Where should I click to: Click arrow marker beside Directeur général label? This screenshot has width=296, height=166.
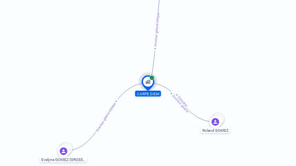click(172, 93)
